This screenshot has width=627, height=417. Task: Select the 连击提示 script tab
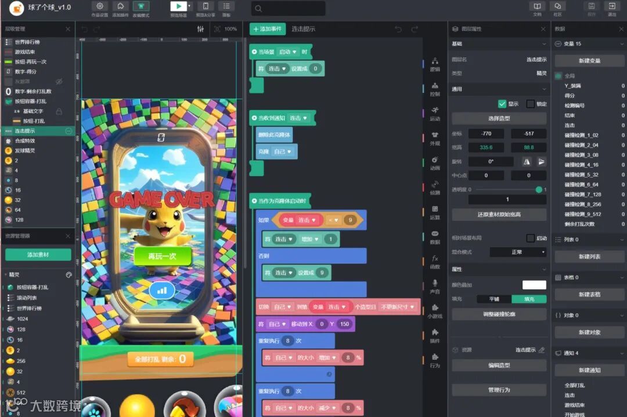304,29
